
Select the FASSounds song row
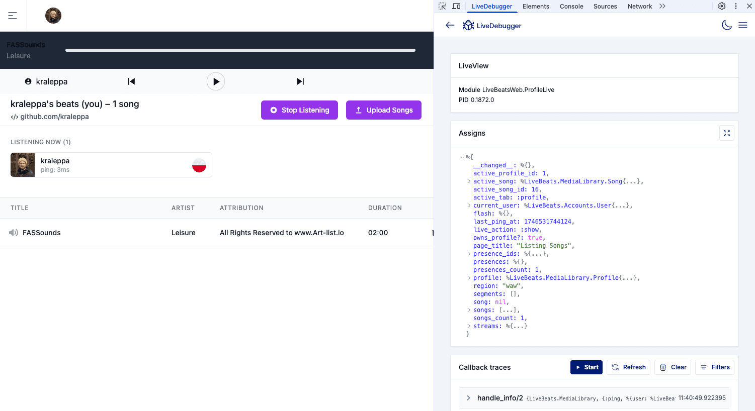point(42,233)
